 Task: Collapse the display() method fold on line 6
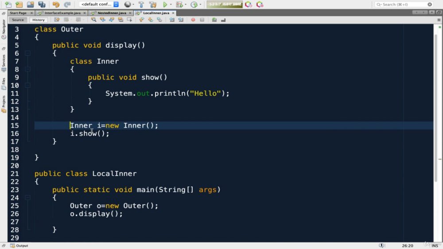click(27, 53)
